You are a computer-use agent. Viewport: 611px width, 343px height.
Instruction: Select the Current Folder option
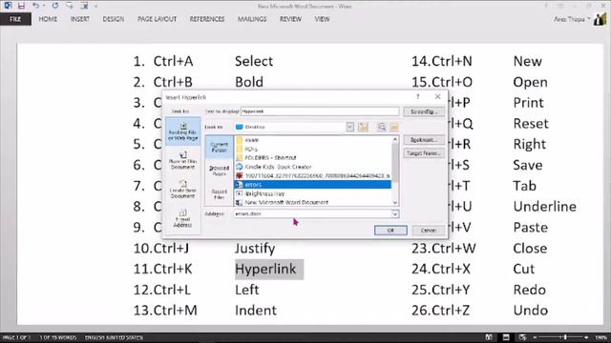[219, 147]
